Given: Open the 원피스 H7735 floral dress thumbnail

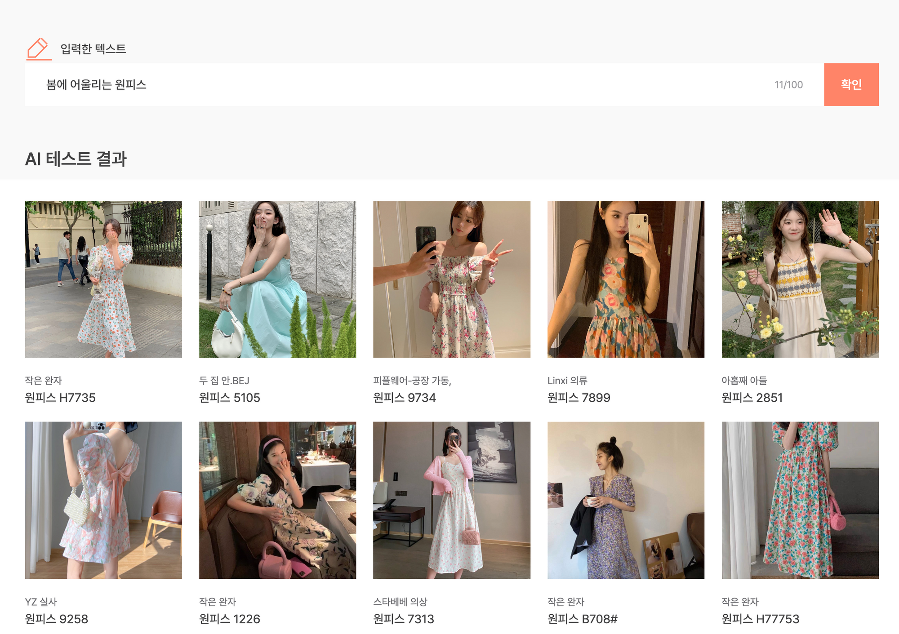Looking at the screenshot, I should pos(103,279).
